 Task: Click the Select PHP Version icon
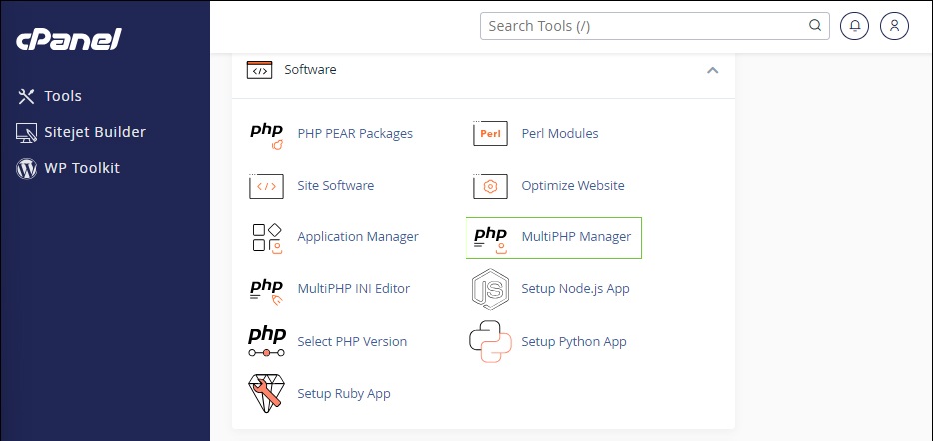point(266,342)
